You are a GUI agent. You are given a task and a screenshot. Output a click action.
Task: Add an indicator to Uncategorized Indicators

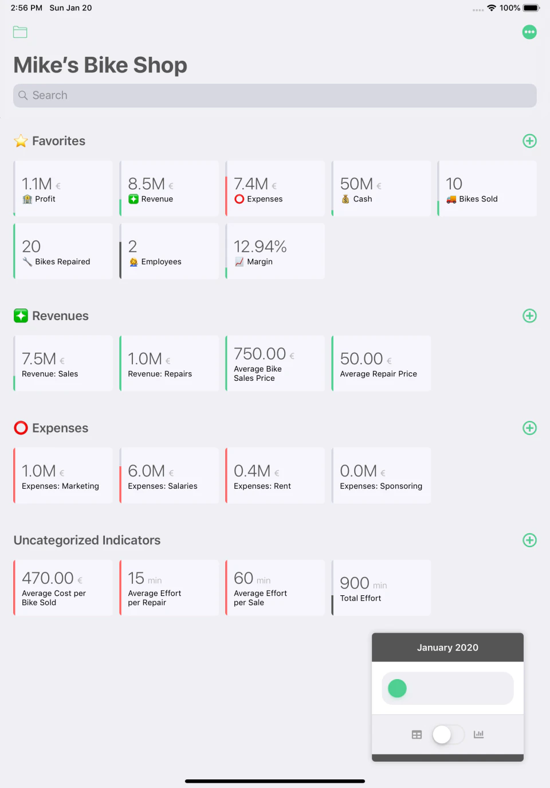529,540
